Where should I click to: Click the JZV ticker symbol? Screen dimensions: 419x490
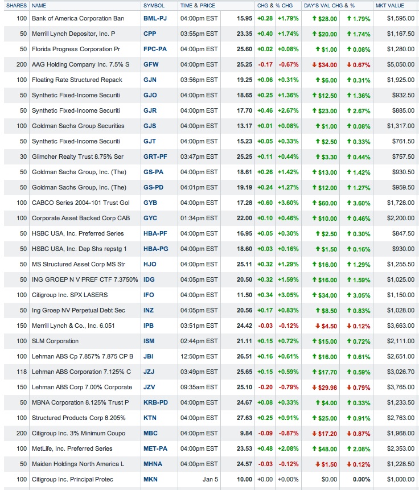click(x=149, y=387)
